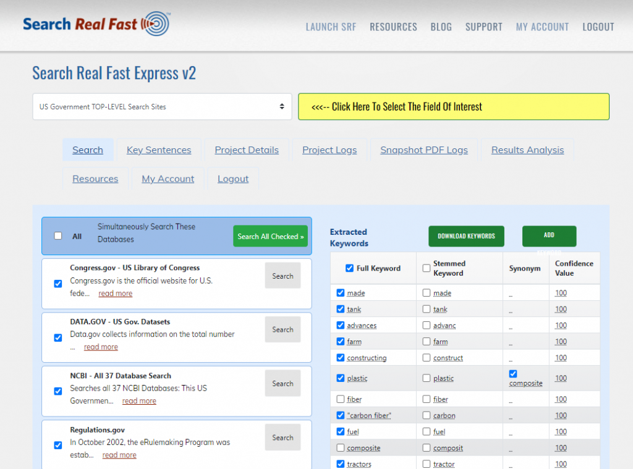Toggle the Full Keyword header checkbox
Viewport: 633px width, 469px height.
350,268
